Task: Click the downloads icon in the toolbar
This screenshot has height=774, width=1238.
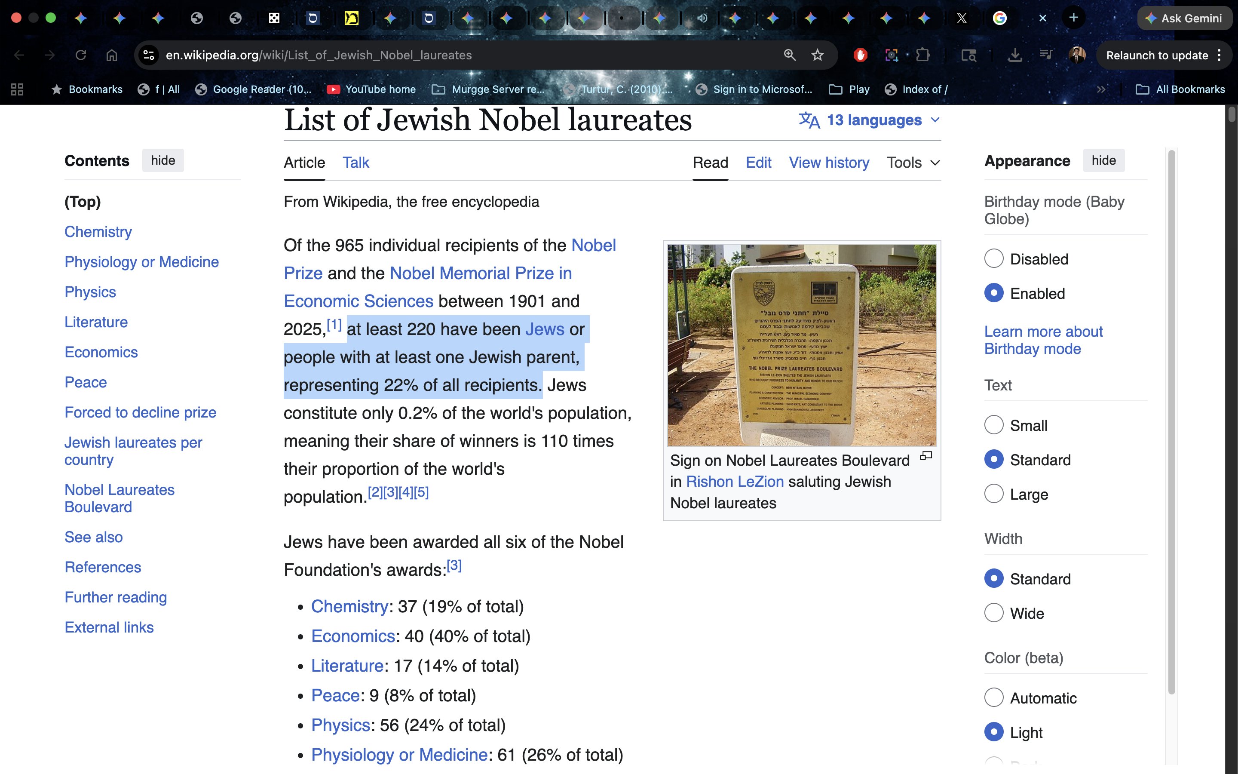Action: click(1014, 55)
